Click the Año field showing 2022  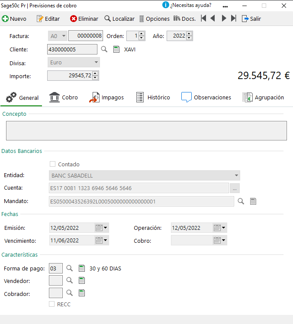(x=177, y=36)
